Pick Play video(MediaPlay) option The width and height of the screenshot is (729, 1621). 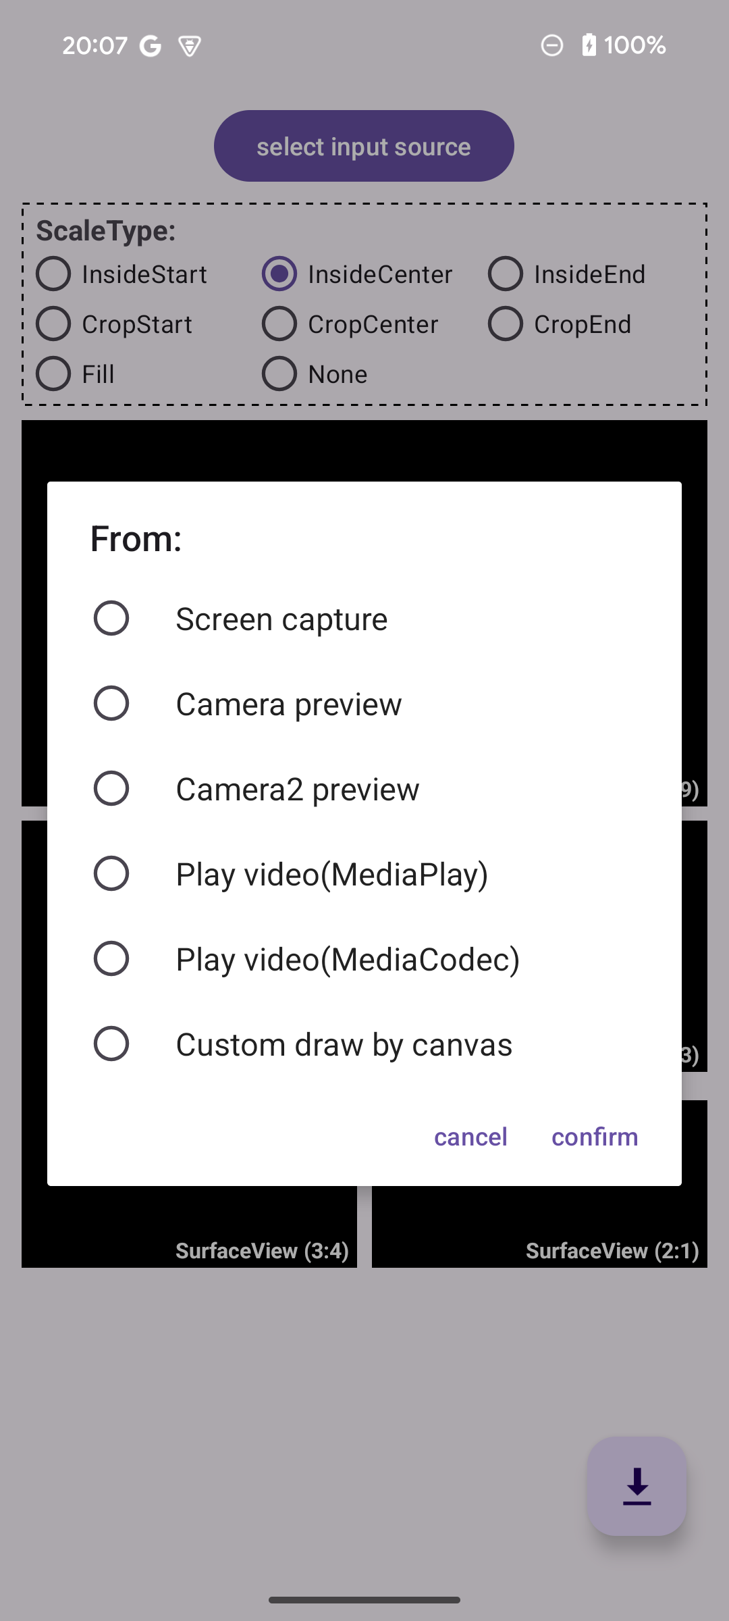click(x=364, y=874)
